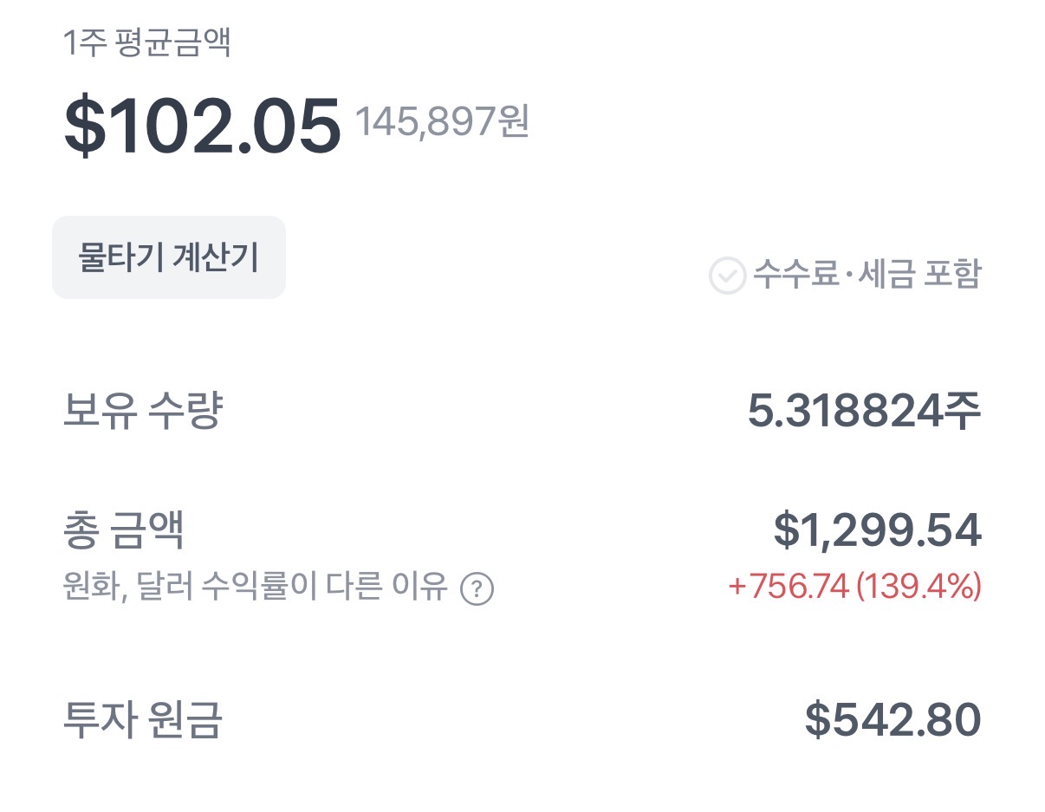Click the +756.74 profit figure
1045x812 pixels.
pos(788,587)
